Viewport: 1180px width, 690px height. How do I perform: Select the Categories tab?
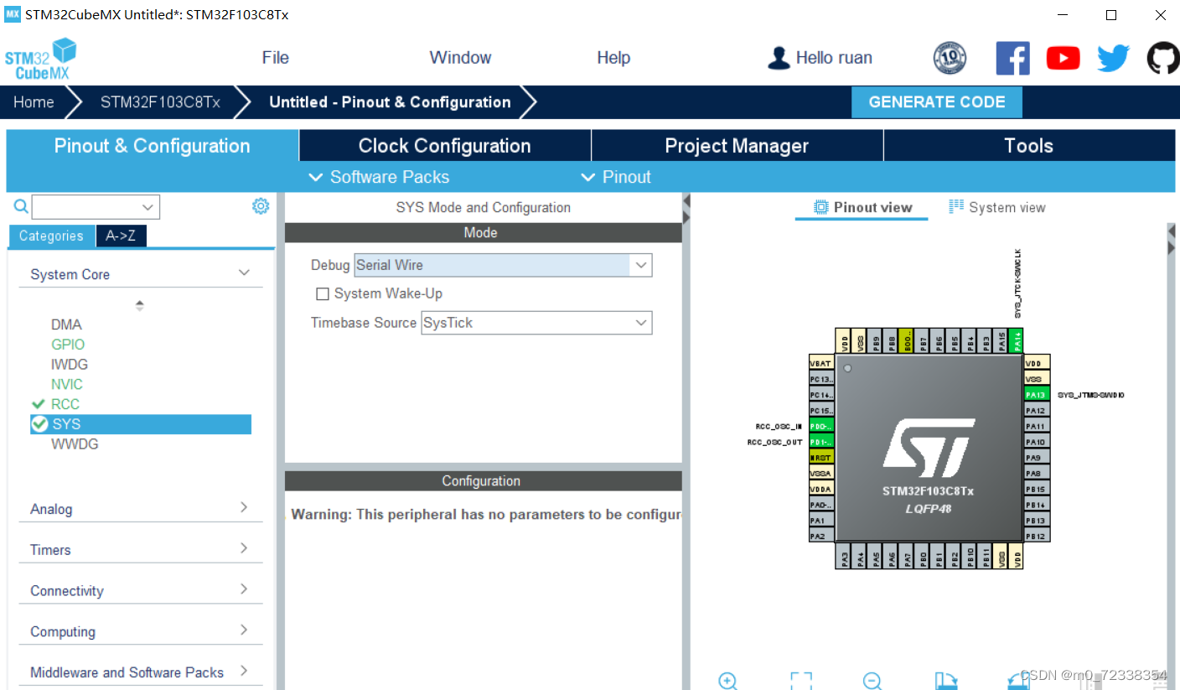(51, 236)
